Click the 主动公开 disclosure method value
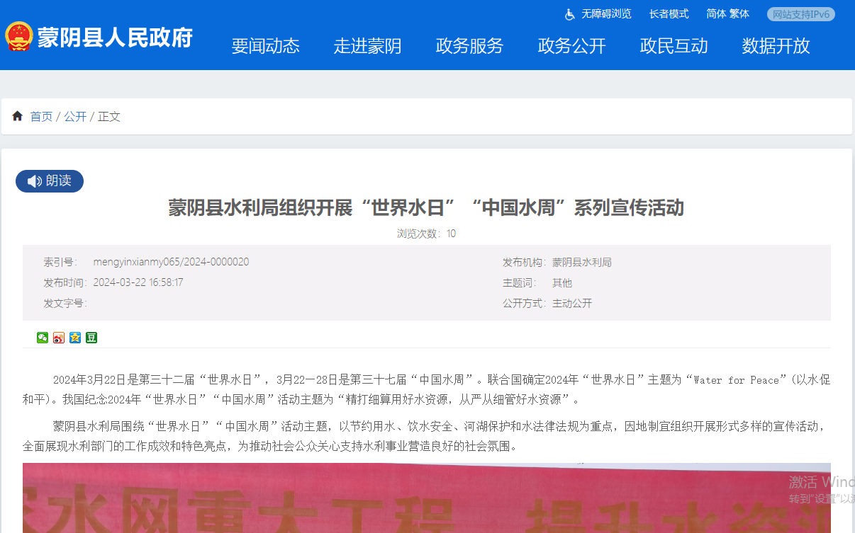The width and height of the screenshot is (855, 533). pos(572,304)
